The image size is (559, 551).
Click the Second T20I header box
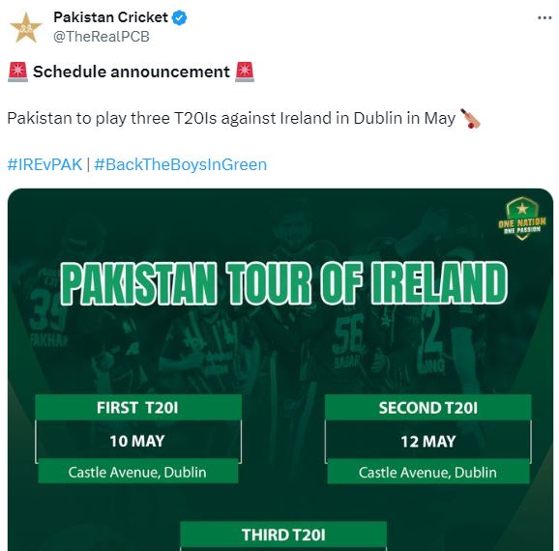coord(428,407)
